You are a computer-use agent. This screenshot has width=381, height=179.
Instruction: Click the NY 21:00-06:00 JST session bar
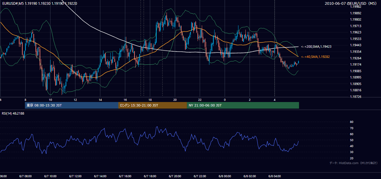(243, 105)
